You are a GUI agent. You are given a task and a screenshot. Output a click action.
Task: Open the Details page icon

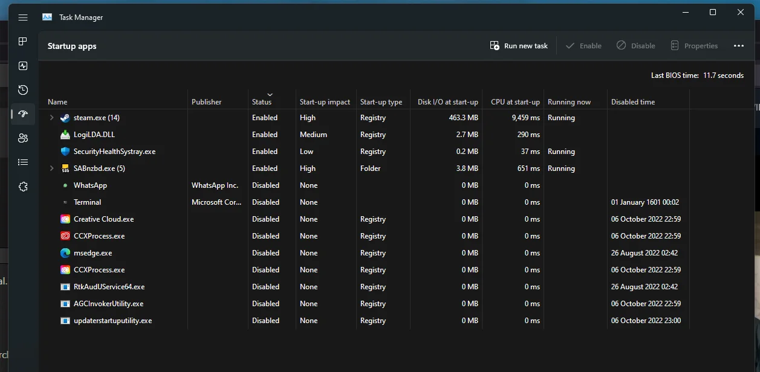(x=23, y=162)
